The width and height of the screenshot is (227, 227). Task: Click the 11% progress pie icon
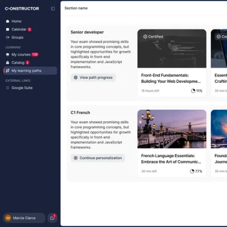(x=193, y=91)
